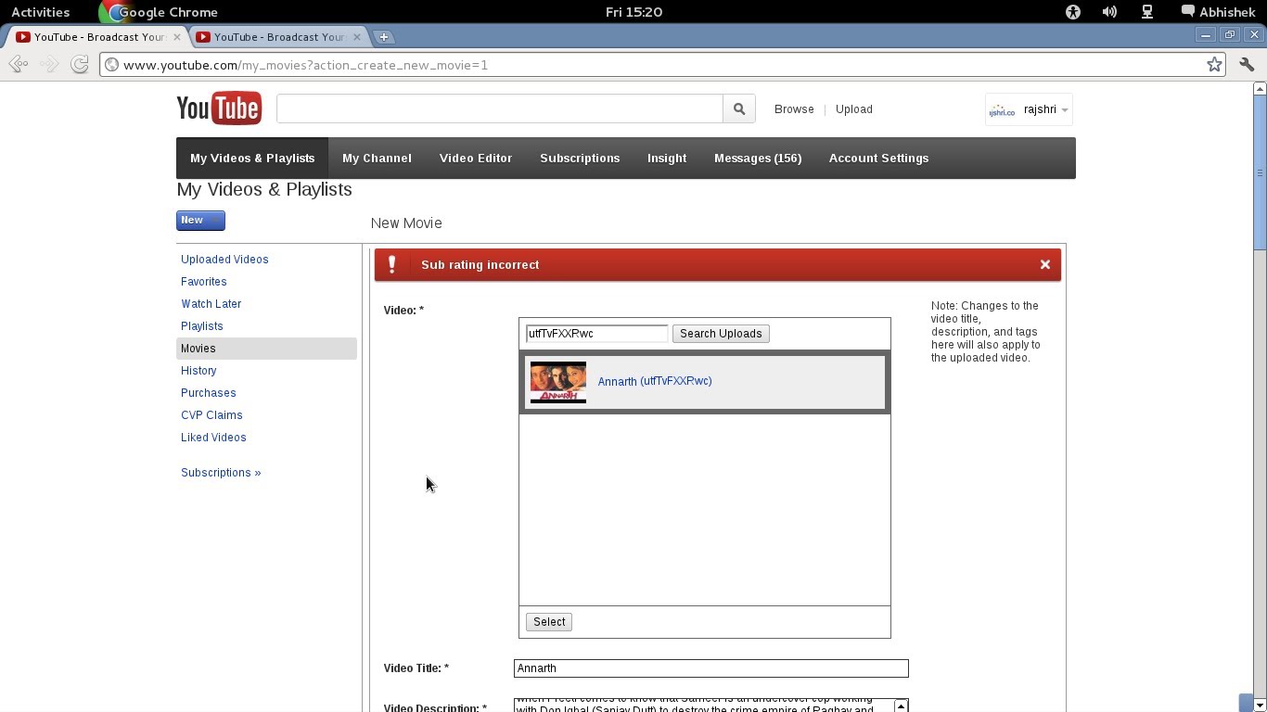Select Movies in sidebar
This screenshot has width=1267, height=712.
tap(266, 349)
